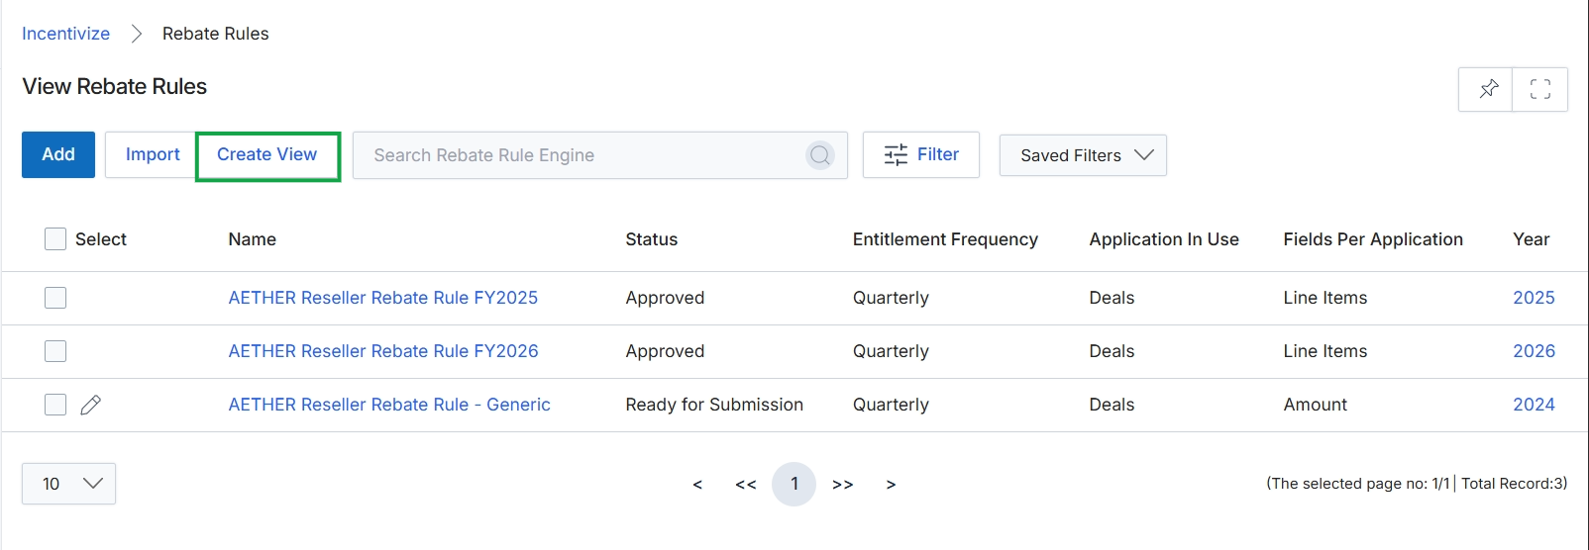This screenshot has height=550, width=1589.
Task: Open AETHER Reseller Rebate Rule - Generic
Action: pos(389,405)
